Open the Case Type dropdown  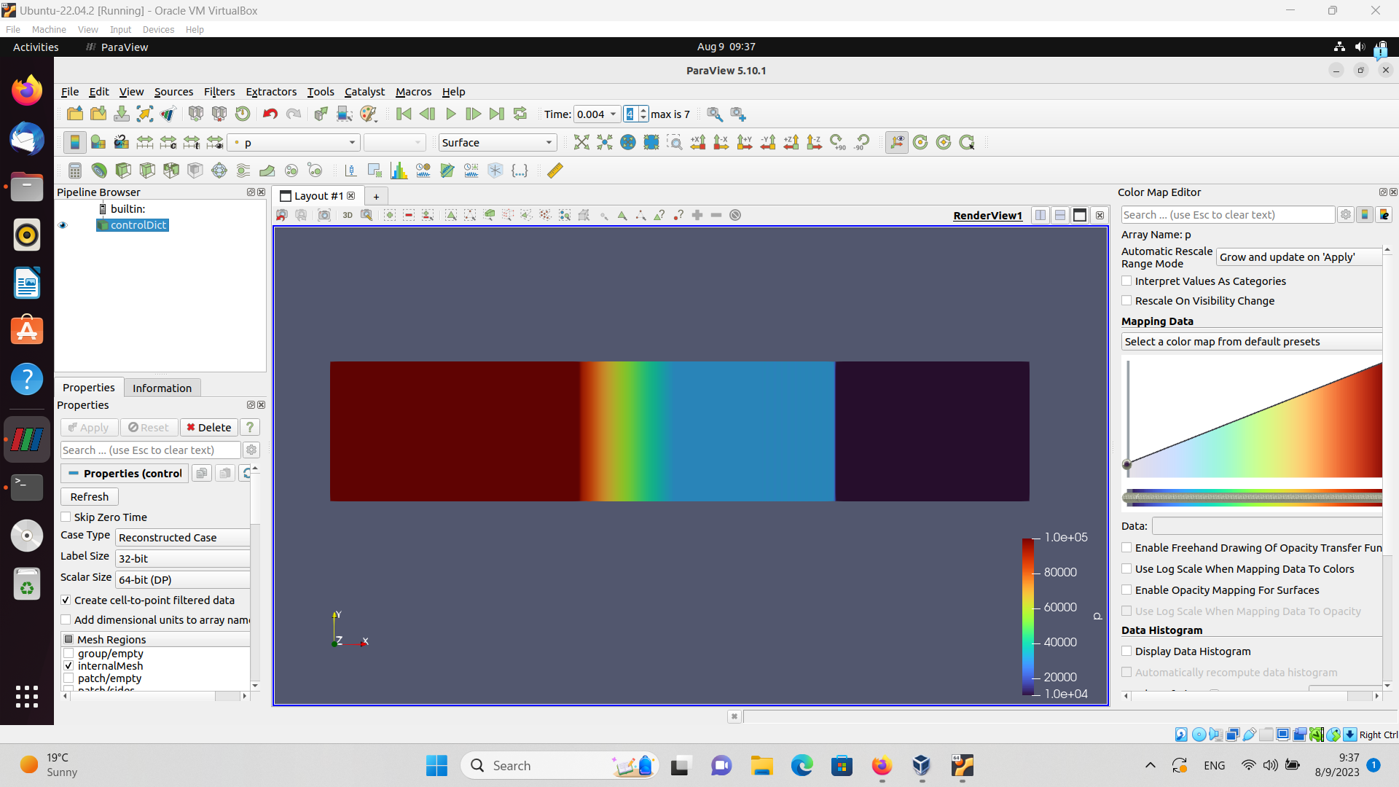182,538
